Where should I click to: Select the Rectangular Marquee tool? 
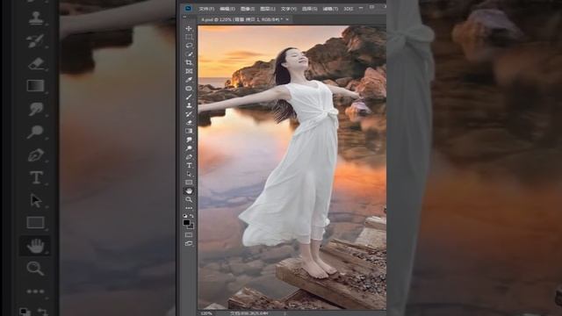pos(189,37)
